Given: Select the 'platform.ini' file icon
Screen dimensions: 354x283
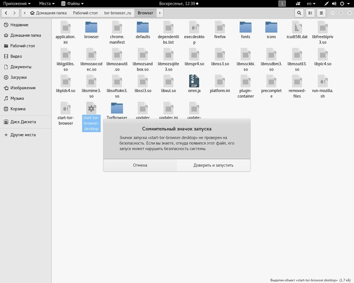Looking at the screenshot, I should [x=220, y=81].
